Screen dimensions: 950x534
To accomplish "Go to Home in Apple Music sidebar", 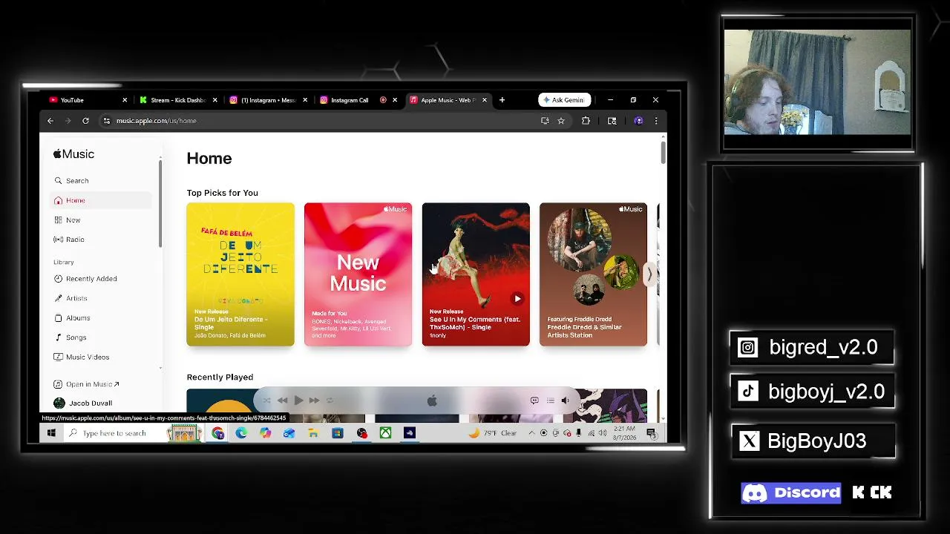I will 101,200.
